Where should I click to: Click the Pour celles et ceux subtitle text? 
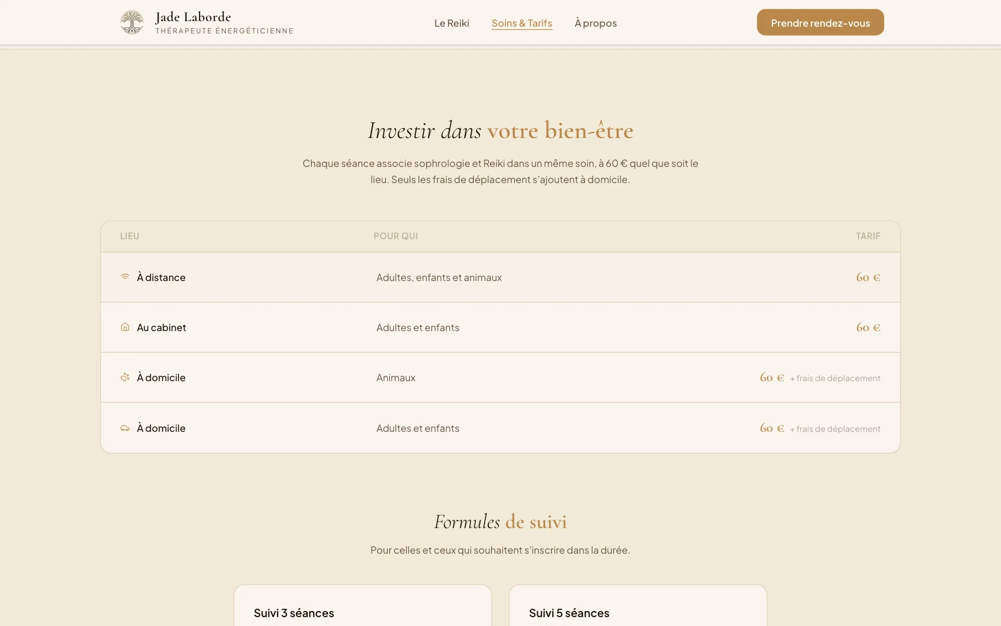click(x=500, y=550)
